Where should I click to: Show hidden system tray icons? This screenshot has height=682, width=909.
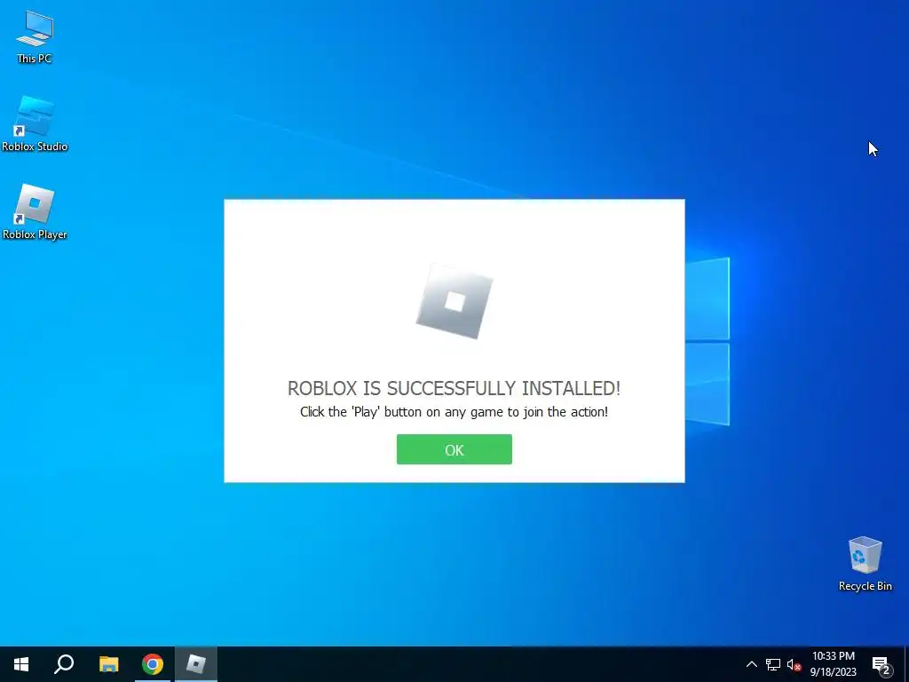751,664
